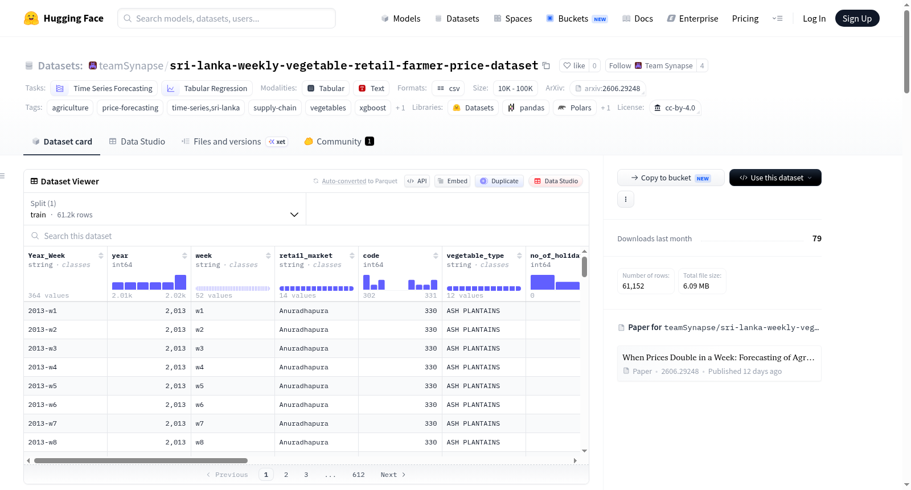Viewport: 911px width, 490px height.
Task: Focus the Search this dataset field
Action: coord(306,236)
